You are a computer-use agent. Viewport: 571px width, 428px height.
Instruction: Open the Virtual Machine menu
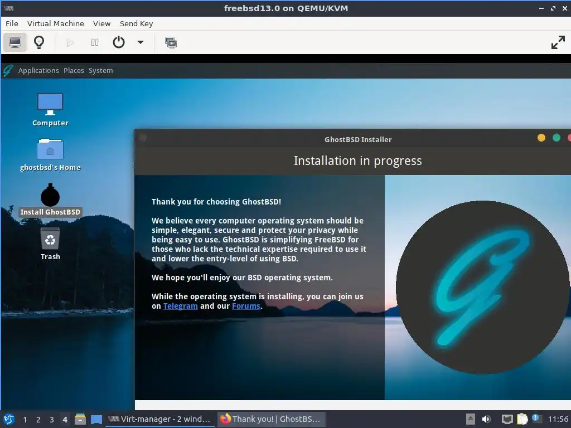click(x=56, y=23)
